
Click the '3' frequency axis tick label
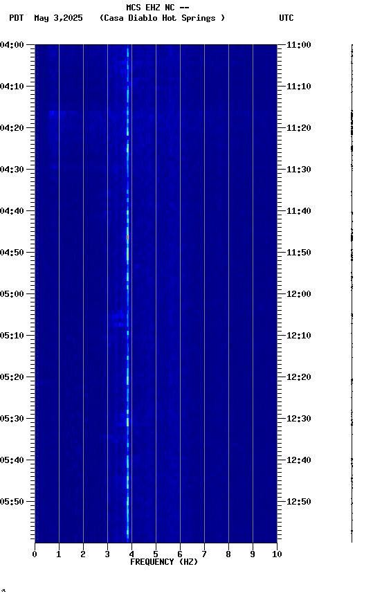click(107, 554)
